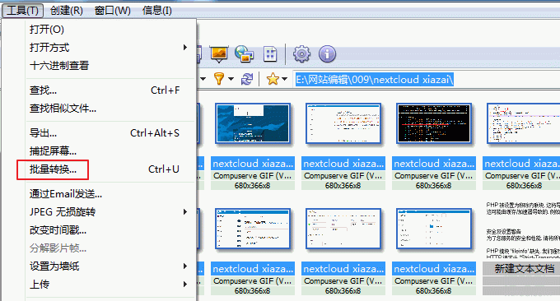The height and width of the screenshot is (301, 560).
Task: Click the filter funnel icon
Action: point(218,78)
